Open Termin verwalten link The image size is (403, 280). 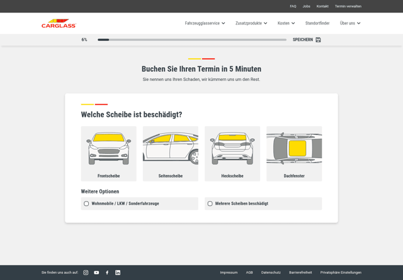click(x=348, y=6)
